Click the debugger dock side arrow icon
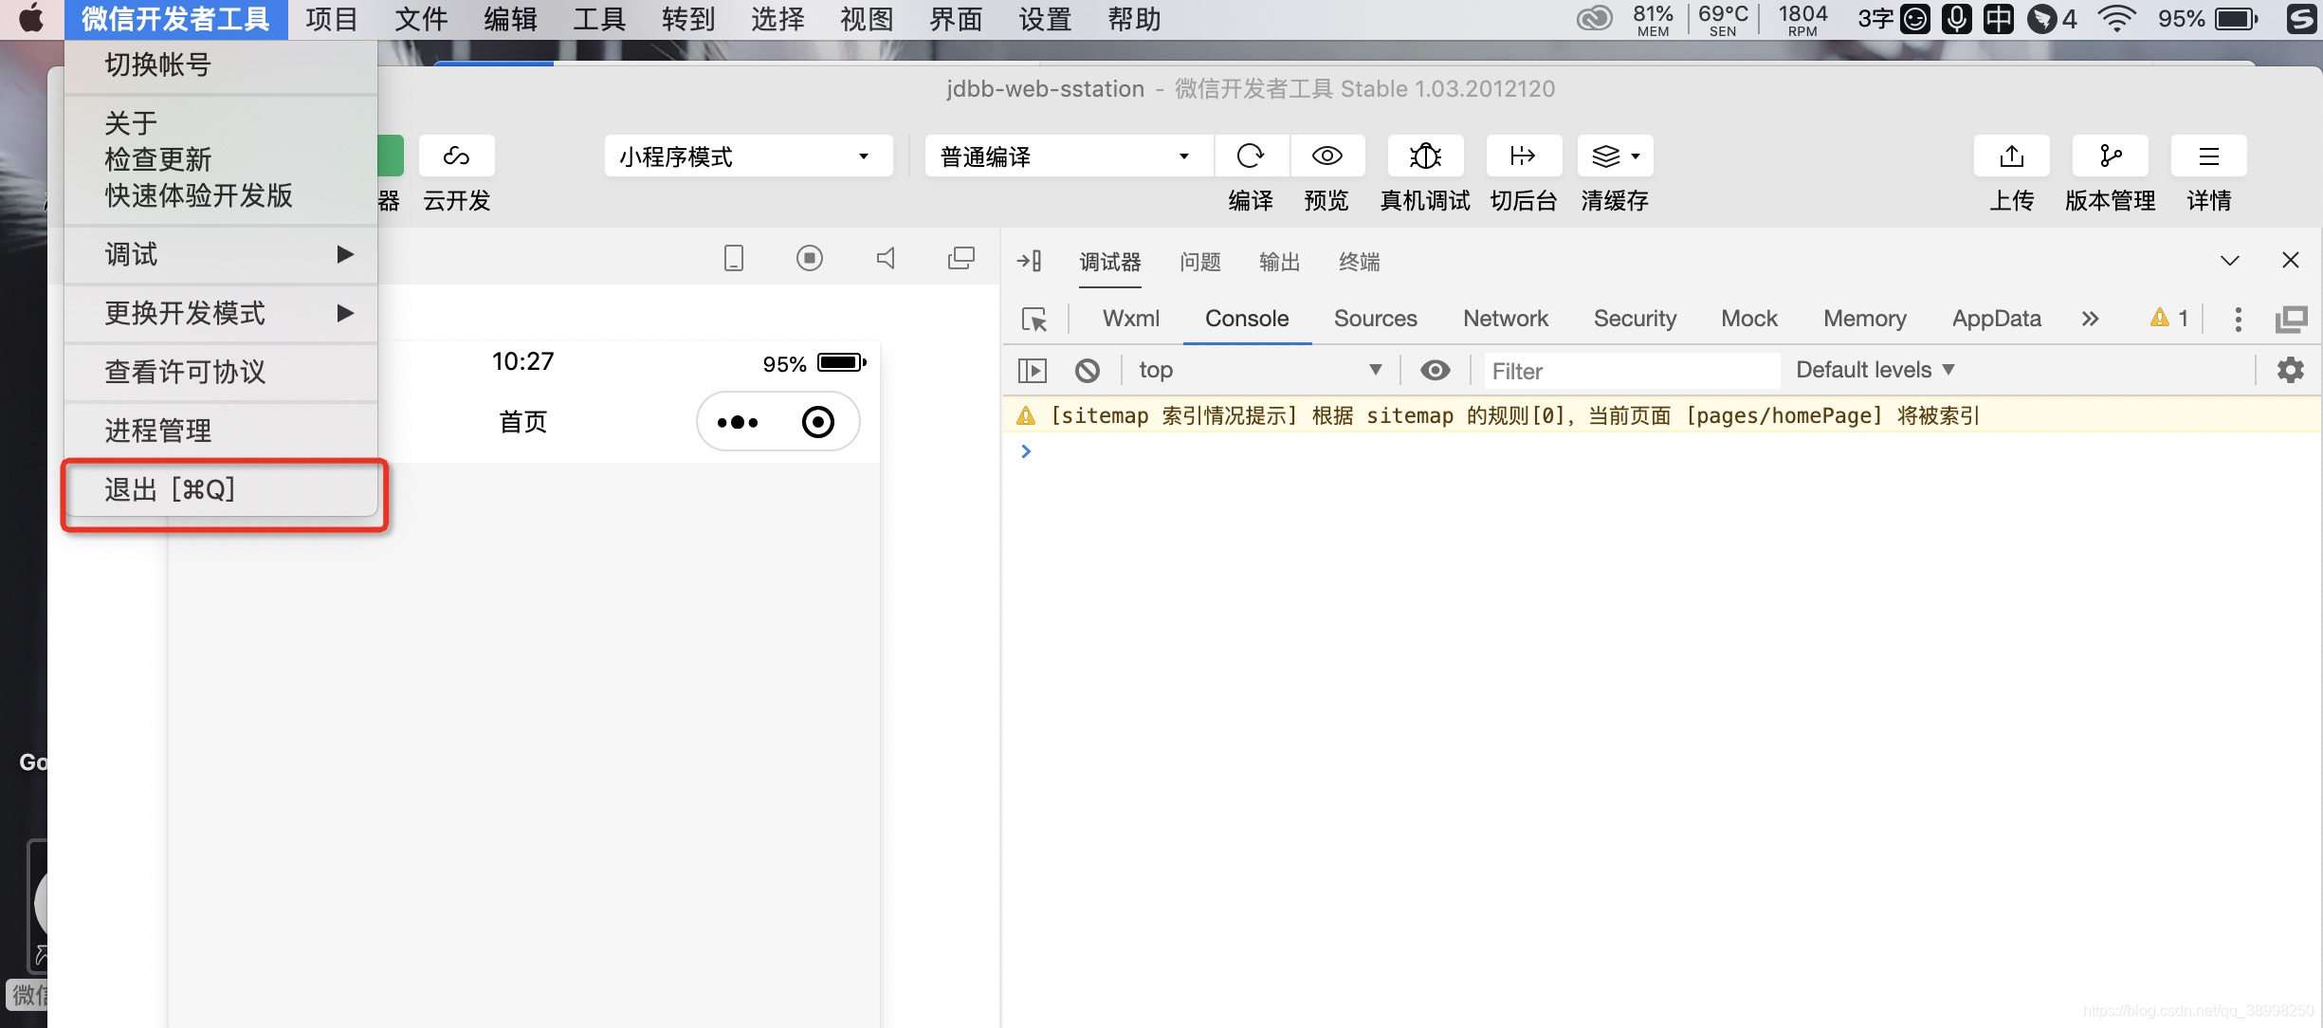This screenshot has width=2323, height=1028. pyautogui.click(x=1029, y=261)
